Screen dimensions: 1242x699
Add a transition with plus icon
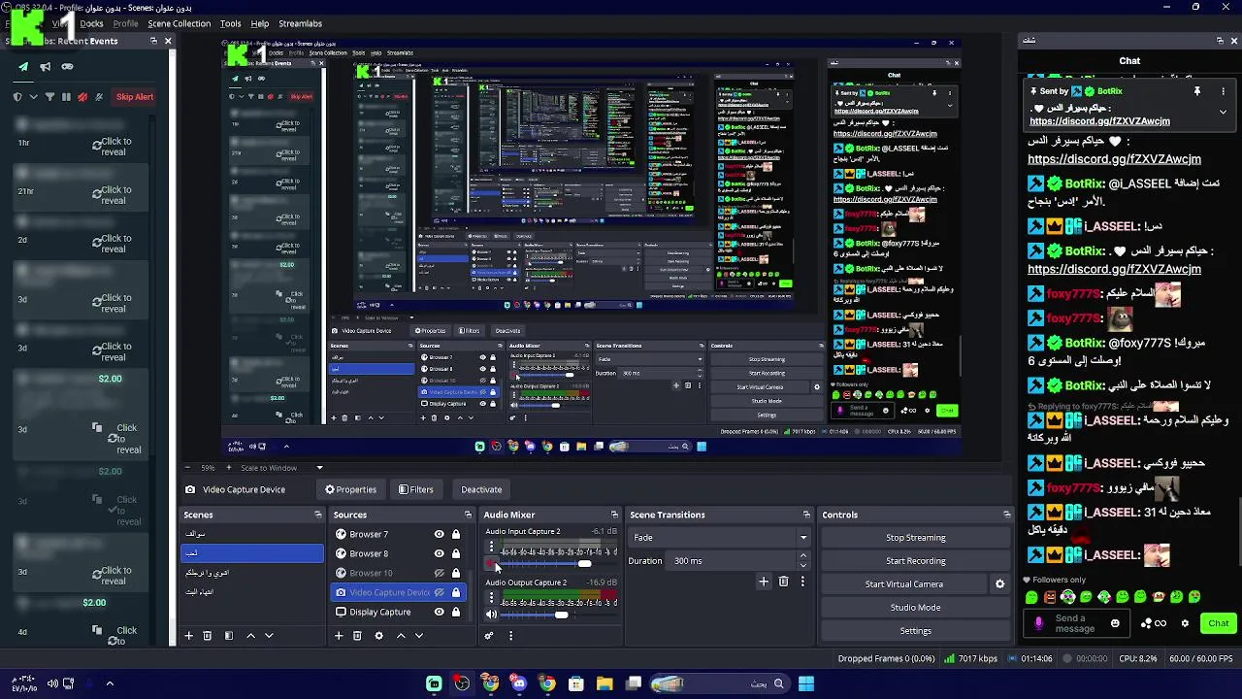pyautogui.click(x=764, y=582)
